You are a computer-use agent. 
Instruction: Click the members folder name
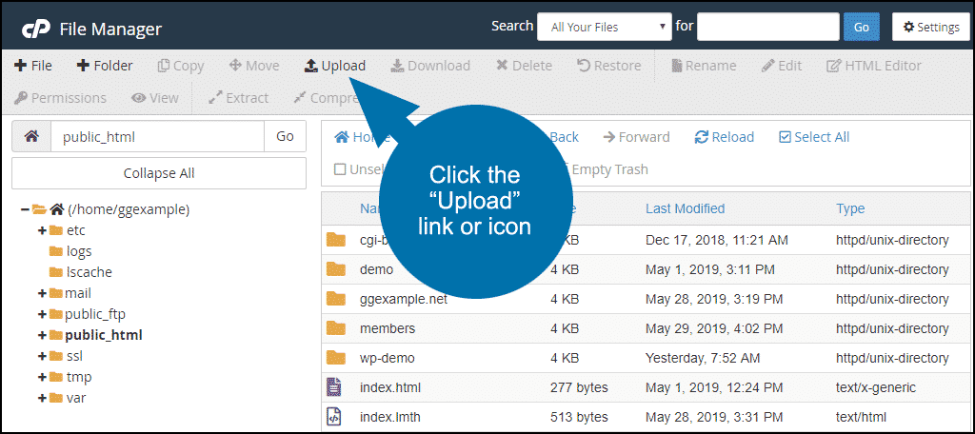(x=388, y=328)
